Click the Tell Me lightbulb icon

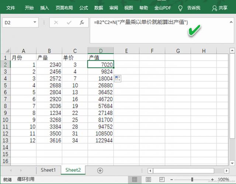180,8
